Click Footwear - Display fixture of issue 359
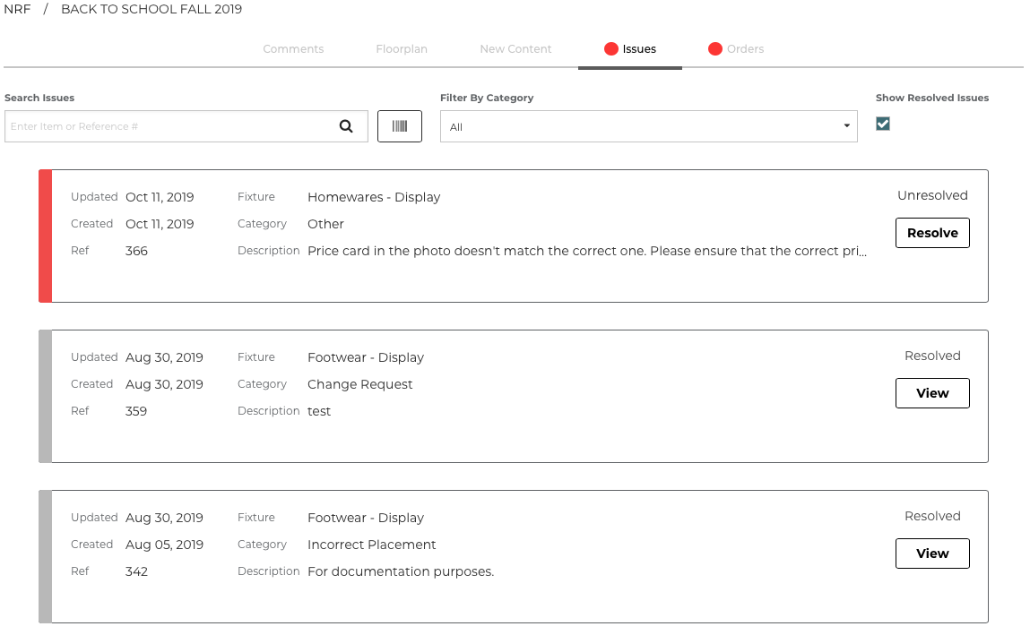 click(366, 357)
